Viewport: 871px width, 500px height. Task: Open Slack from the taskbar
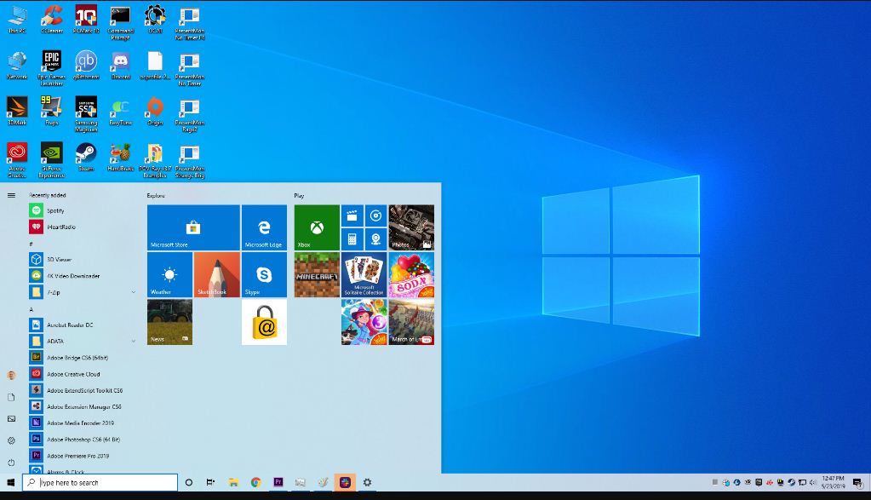(345, 482)
